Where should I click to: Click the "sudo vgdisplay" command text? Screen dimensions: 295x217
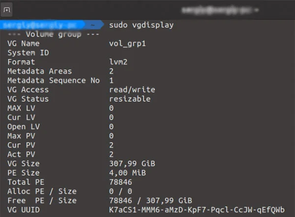tap(141, 25)
